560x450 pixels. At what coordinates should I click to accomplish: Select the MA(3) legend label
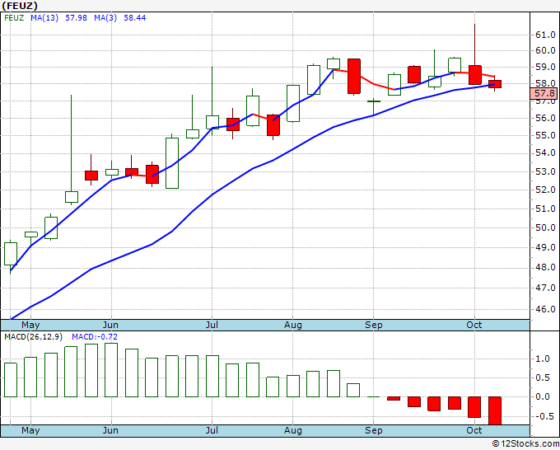pos(105,18)
